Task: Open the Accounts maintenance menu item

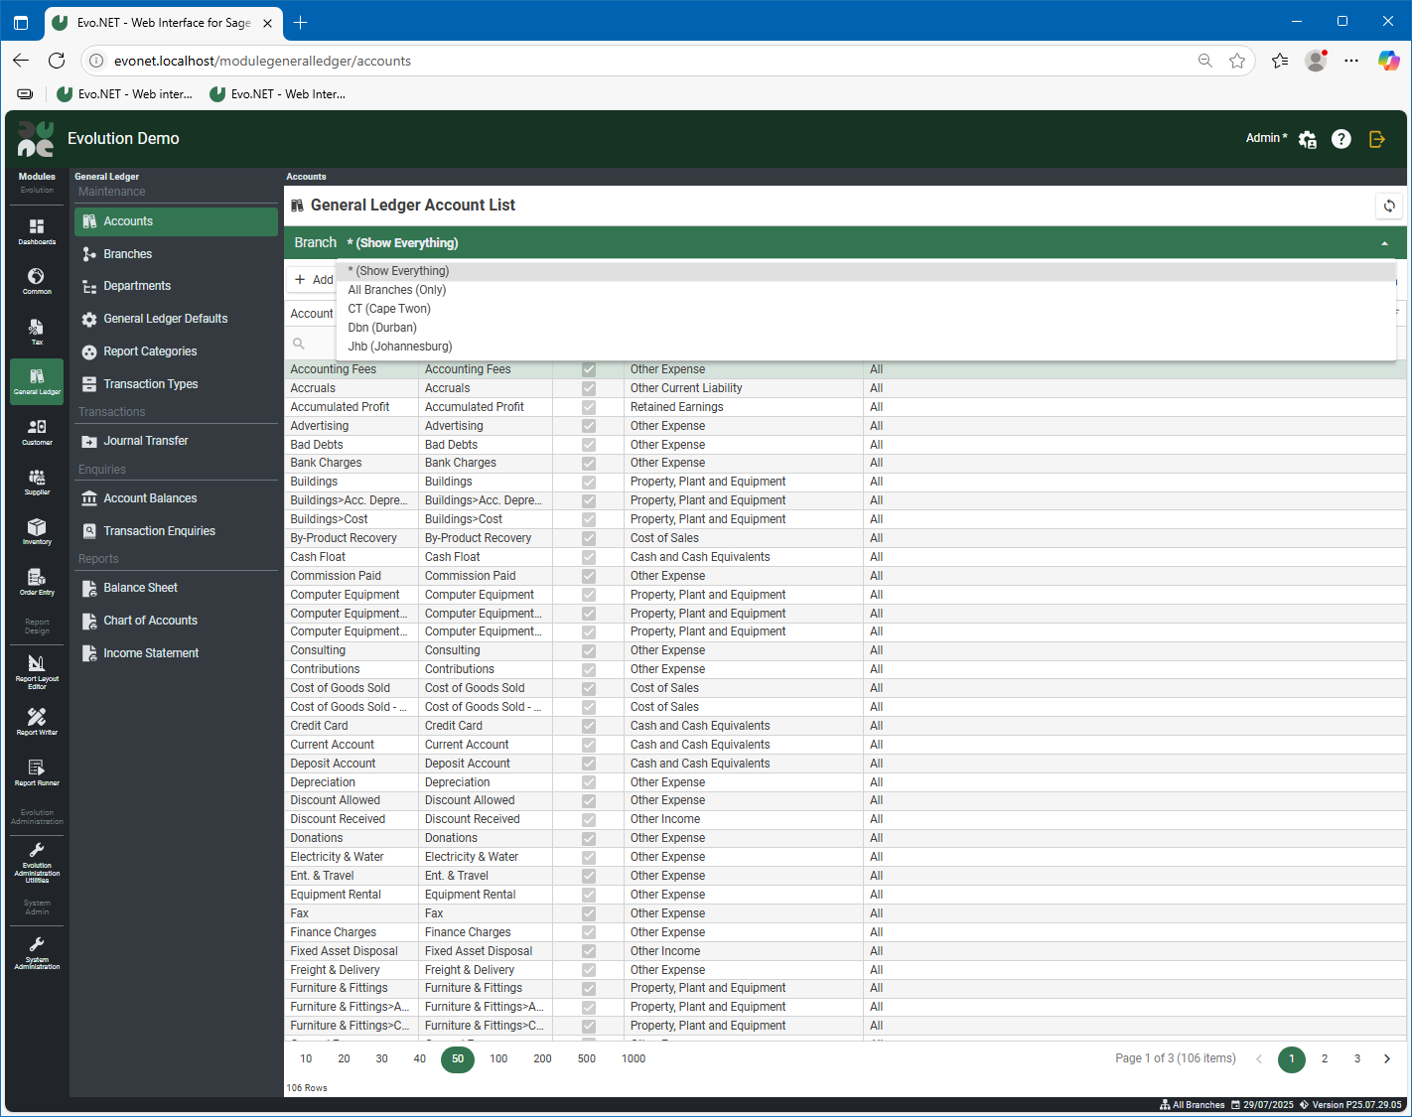Action: coord(176,221)
